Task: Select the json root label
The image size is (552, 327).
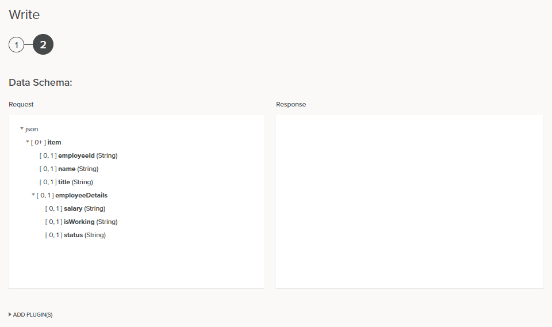Action: [x=31, y=129]
